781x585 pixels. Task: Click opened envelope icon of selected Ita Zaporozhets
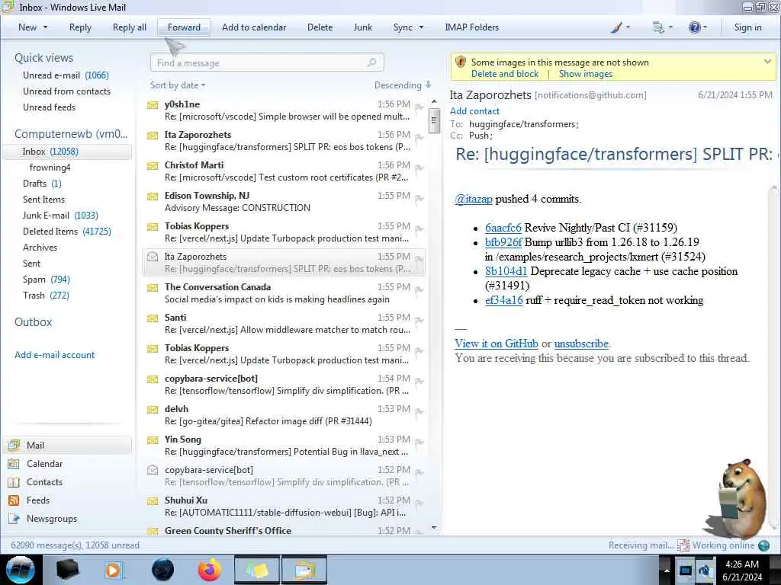(x=153, y=257)
